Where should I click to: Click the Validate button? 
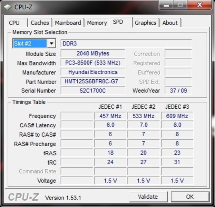point(148,197)
